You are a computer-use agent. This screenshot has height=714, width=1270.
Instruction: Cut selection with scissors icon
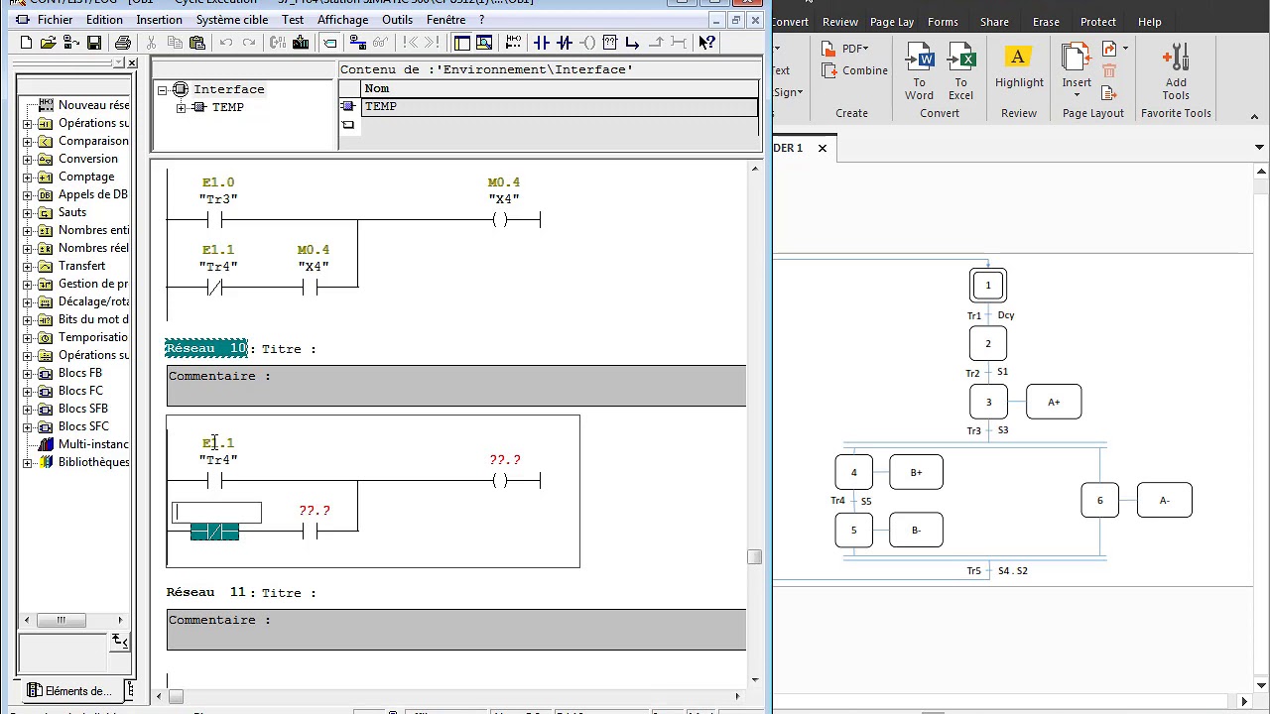151,43
